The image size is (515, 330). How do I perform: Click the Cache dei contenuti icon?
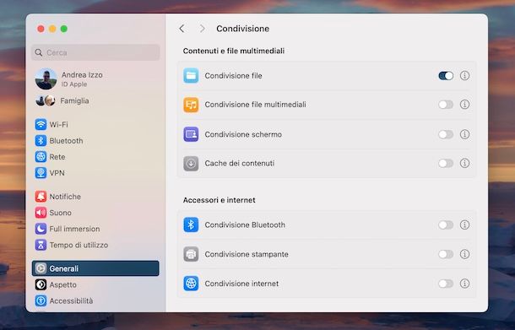point(191,163)
